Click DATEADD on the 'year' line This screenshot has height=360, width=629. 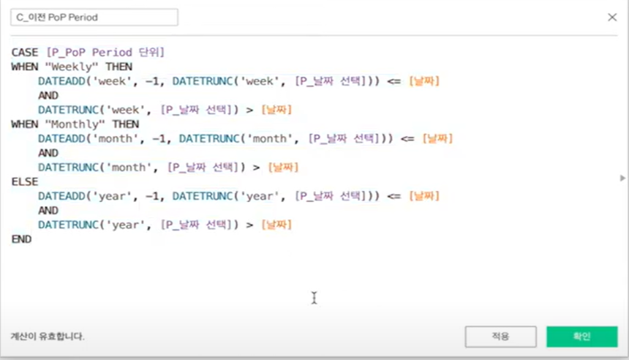(61, 196)
